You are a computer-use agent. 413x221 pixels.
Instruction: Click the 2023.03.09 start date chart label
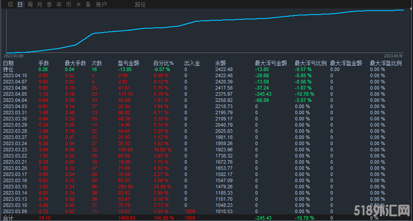coord(14,56)
